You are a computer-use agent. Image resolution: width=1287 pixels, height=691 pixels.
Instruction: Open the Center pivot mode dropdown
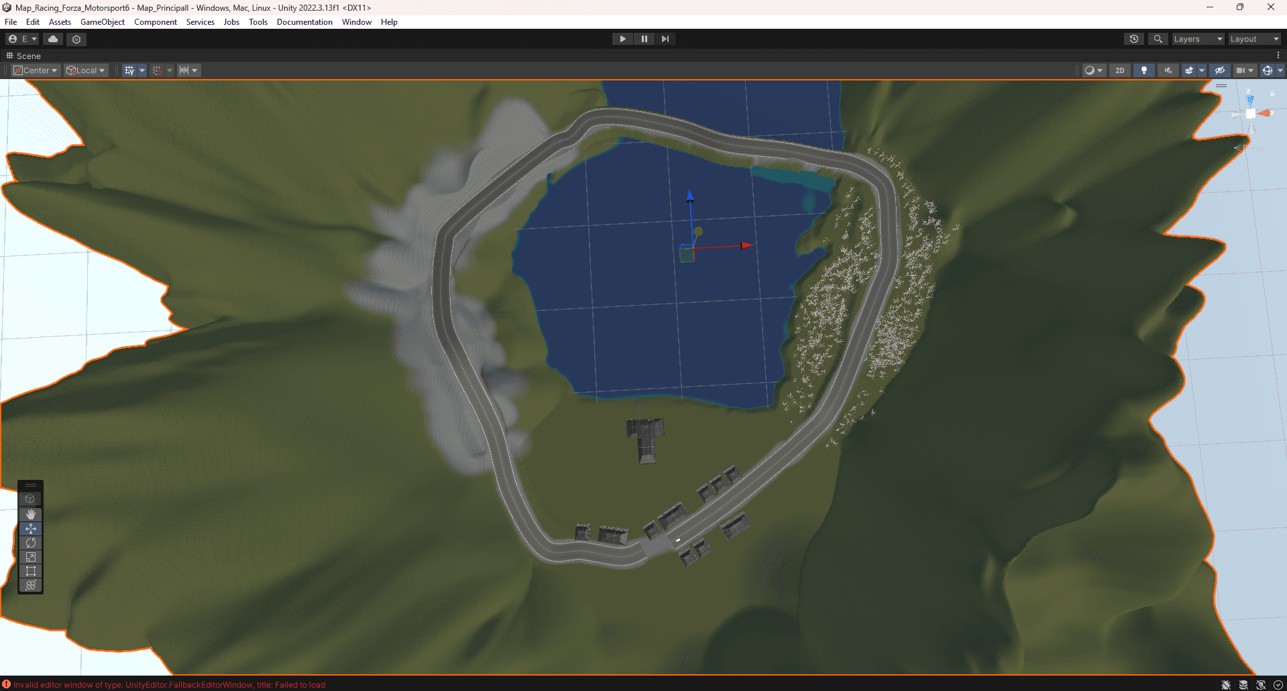36,70
